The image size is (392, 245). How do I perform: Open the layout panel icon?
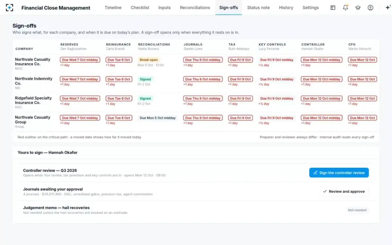coord(333,8)
